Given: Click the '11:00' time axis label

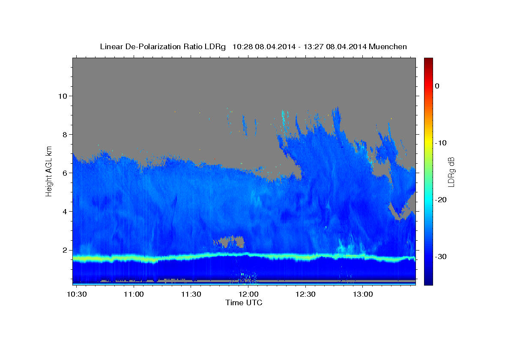Looking at the screenshot, I should (134, 295).
